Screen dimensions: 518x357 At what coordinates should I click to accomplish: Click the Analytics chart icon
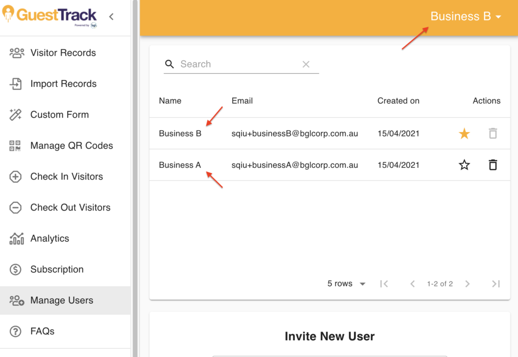tap(17, 239)
